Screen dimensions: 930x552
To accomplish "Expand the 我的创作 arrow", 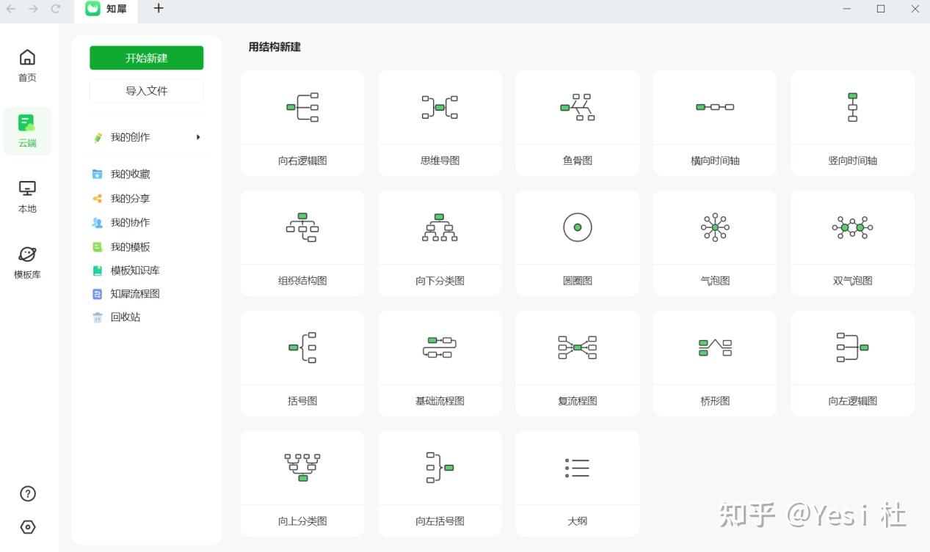I will [x=198, y=137].
